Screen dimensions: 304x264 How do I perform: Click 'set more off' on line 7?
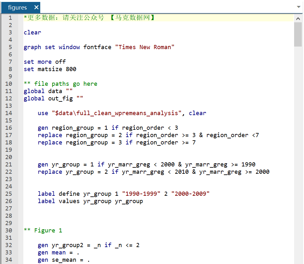(45, 62)
